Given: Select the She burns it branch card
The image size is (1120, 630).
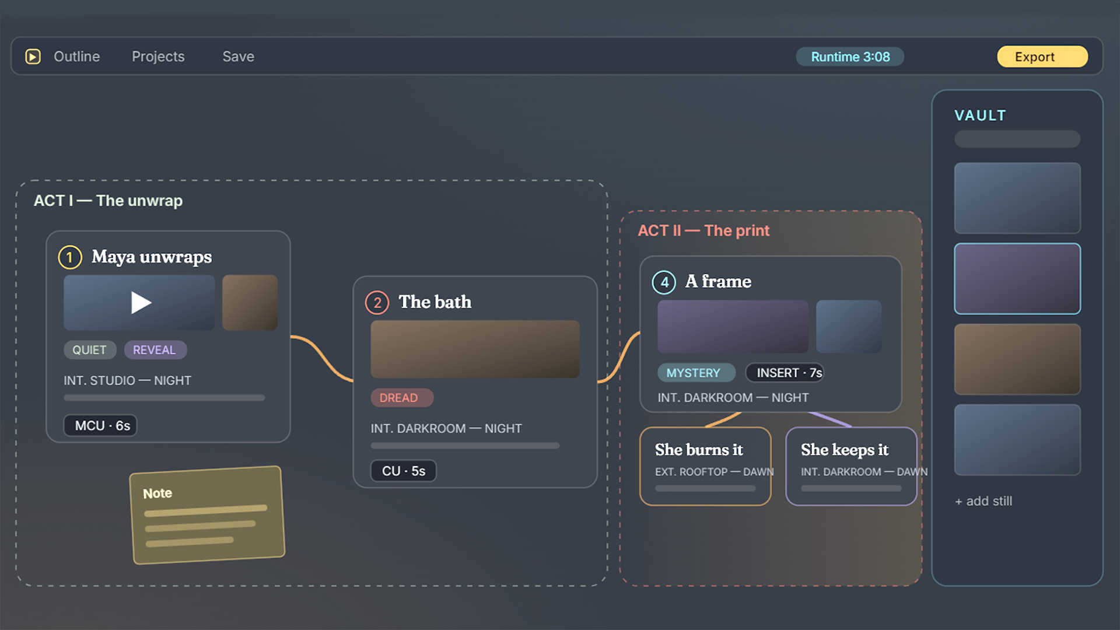Looking at the screenshot, I should coord(705,467).
